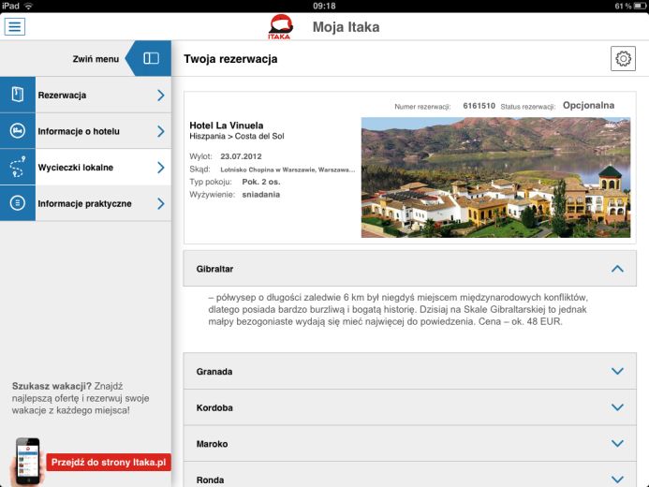Open the hamburger menu icon

click(15, 26)
